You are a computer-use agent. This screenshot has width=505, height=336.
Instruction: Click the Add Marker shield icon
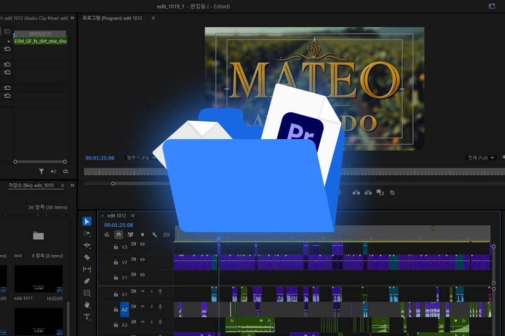point(143,235)
